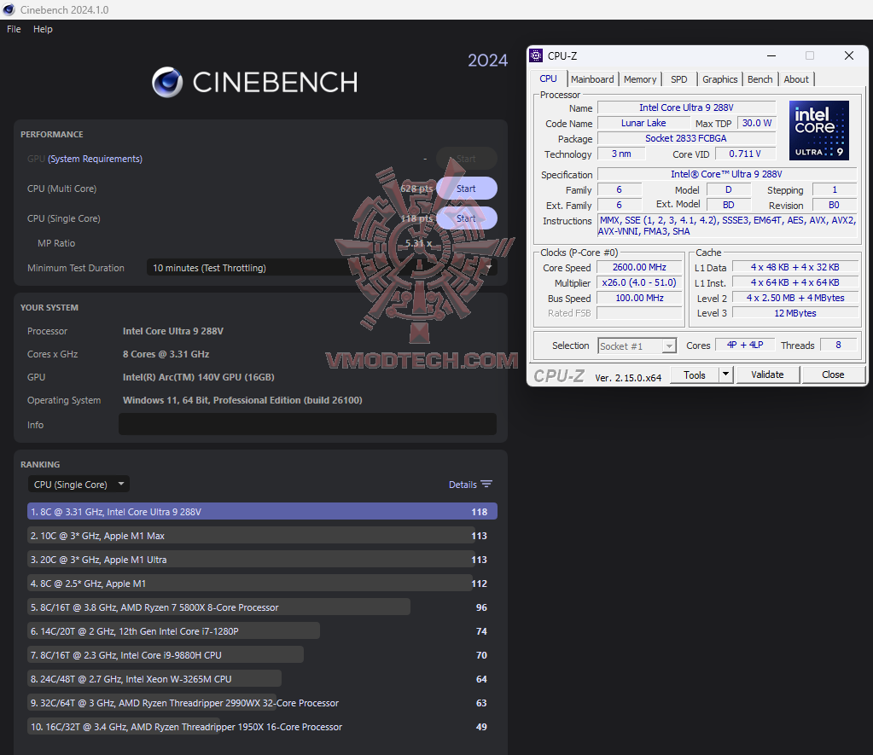Click the Tools button in CPU-Z
Image resolution: width=873 pixels, height=755 pixels.
pos(695,375)
